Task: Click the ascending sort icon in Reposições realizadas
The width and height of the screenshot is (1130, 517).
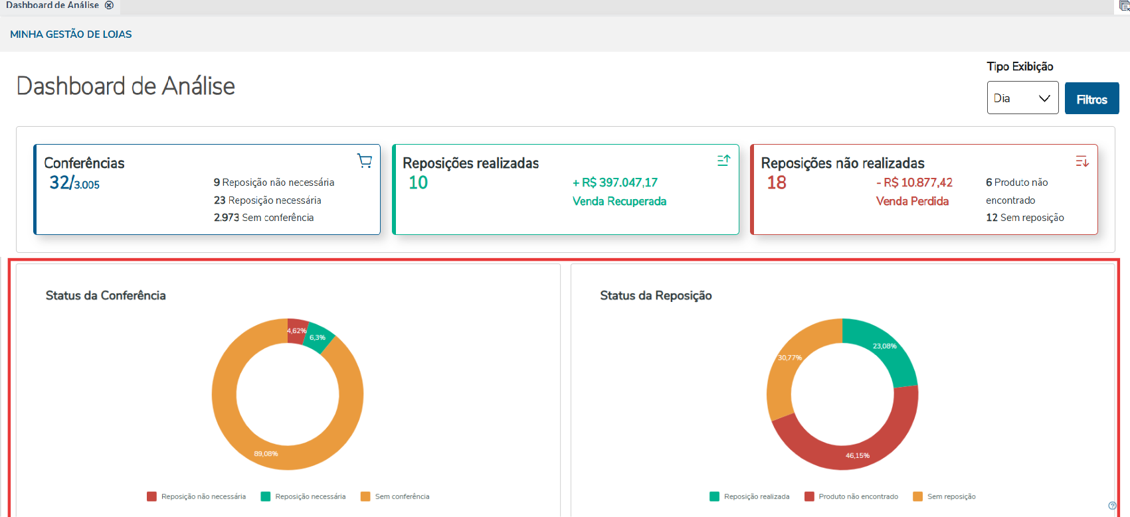Action: (723, 161)
